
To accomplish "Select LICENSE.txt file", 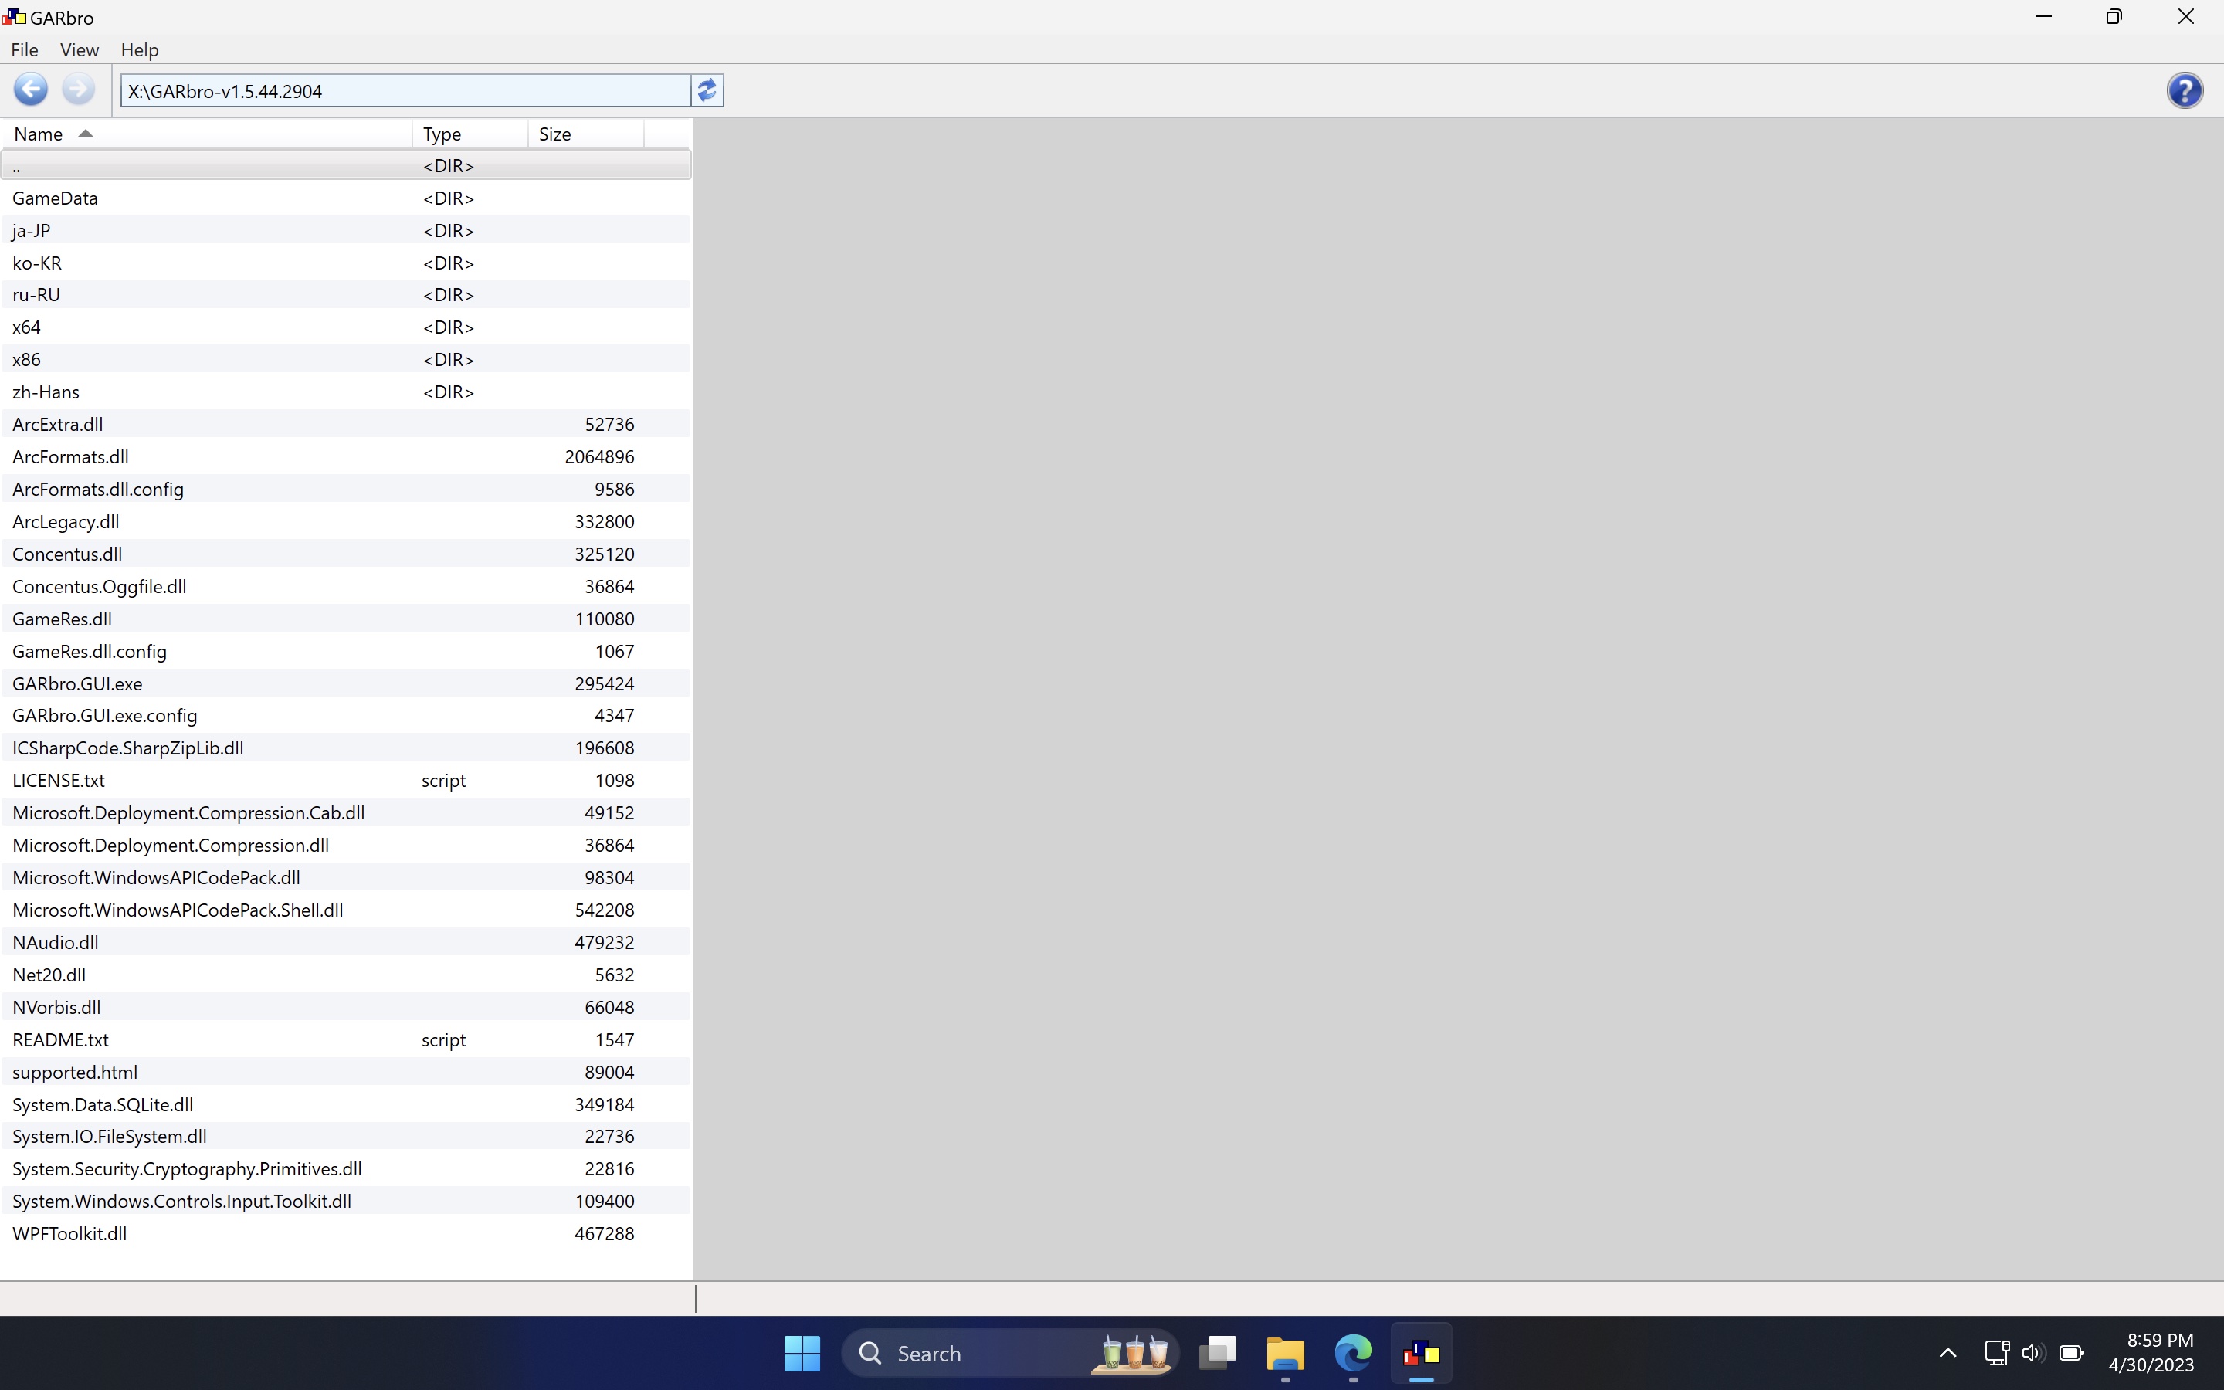I will [345, 781].
